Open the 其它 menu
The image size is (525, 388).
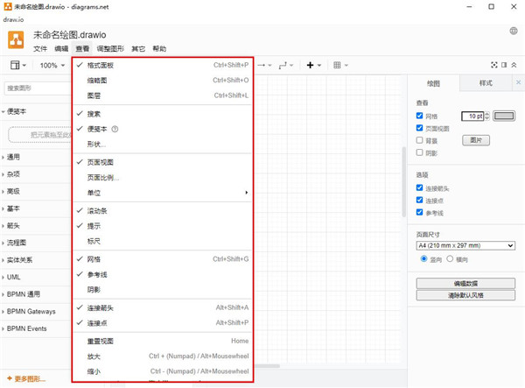click(x=138, y=49)
